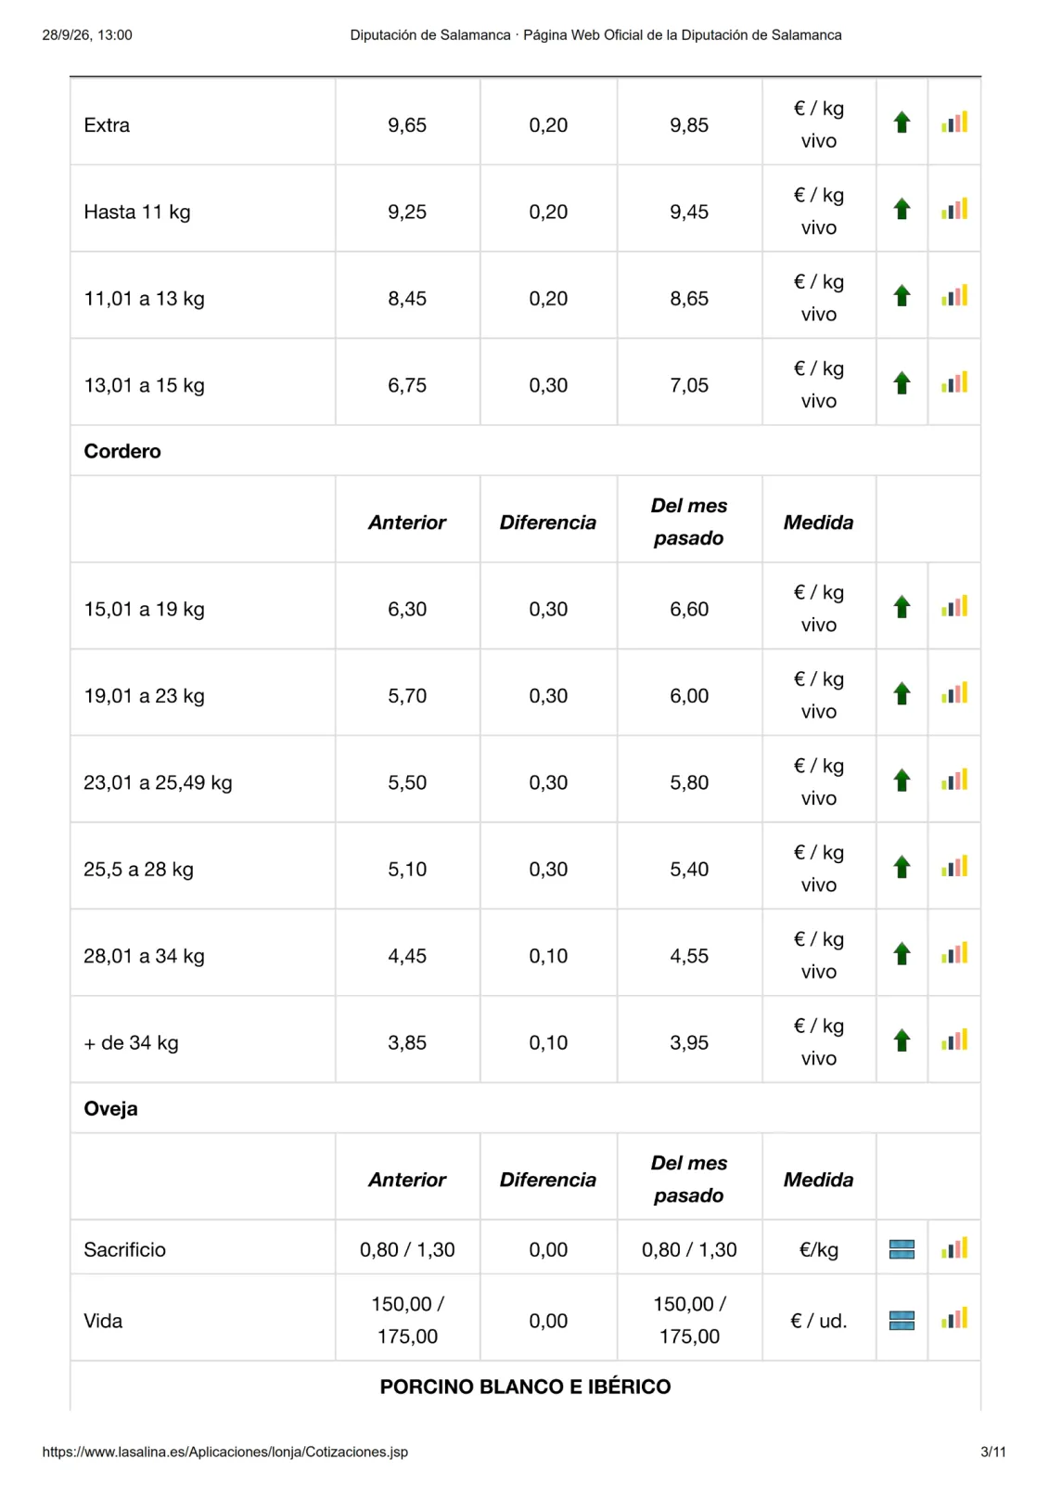This screenshot has width=1049, height=1485.
Task: Open chart icon for 15,01 a 19 kg
Action: (954, 606)
